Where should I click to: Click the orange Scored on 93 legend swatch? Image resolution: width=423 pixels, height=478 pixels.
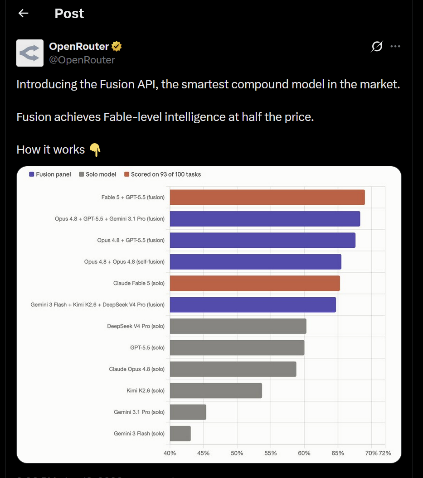126,174
